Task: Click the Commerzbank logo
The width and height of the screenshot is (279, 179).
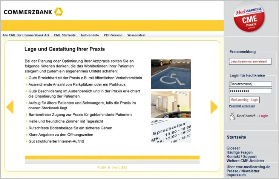Action: 33,12
